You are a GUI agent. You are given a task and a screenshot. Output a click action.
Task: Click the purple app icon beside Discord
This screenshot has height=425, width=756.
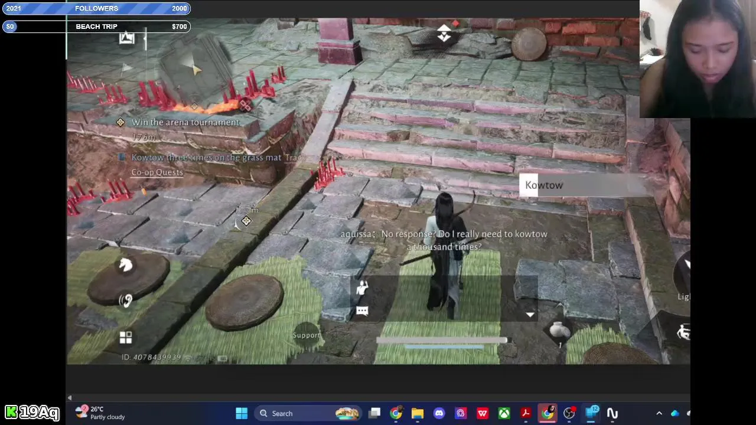click(x=461, y=413)
